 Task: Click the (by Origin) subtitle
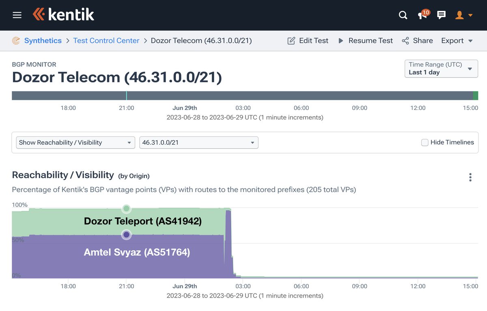pos(134,176)
